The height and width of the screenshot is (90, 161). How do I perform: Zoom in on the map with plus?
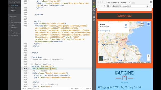coord(148,56)
